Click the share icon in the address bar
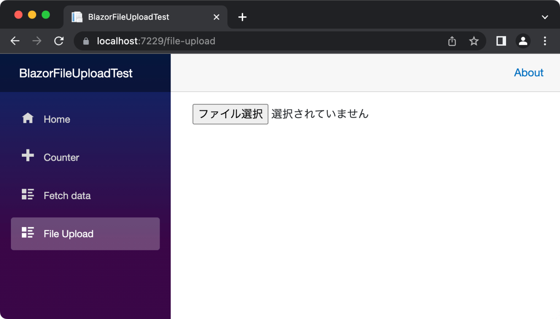This screenshot has width=560, height=319. (452, 41)
